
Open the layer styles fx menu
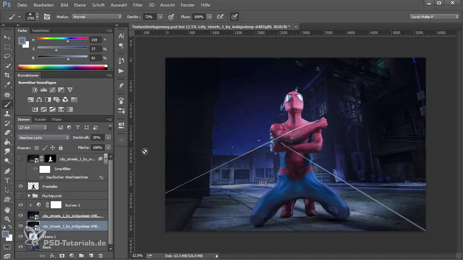(x=52, y=256)
